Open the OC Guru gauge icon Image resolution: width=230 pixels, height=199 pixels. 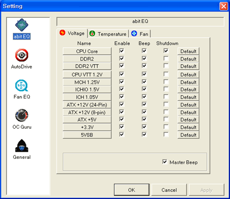[x=22, y=115]
